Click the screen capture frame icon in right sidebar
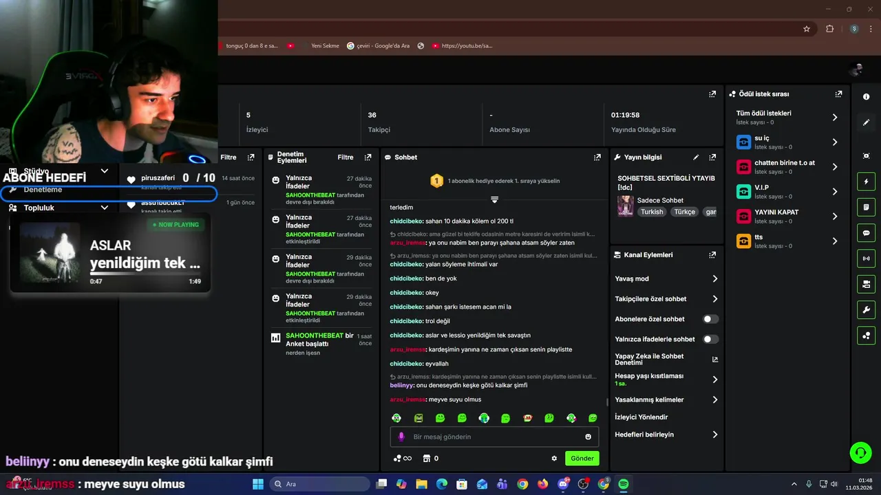The height and width of the screenshot is (495, 881). [866, 156]
